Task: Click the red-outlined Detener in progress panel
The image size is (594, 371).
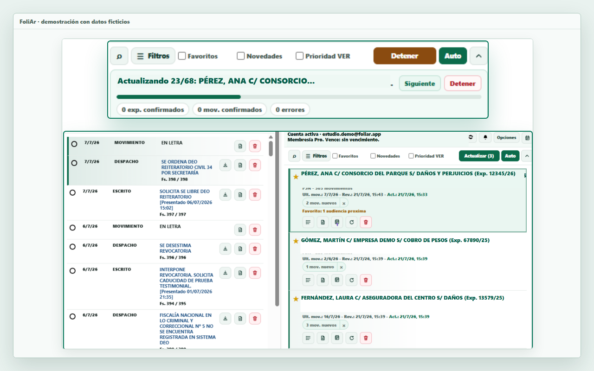Action: coord(463,83)
